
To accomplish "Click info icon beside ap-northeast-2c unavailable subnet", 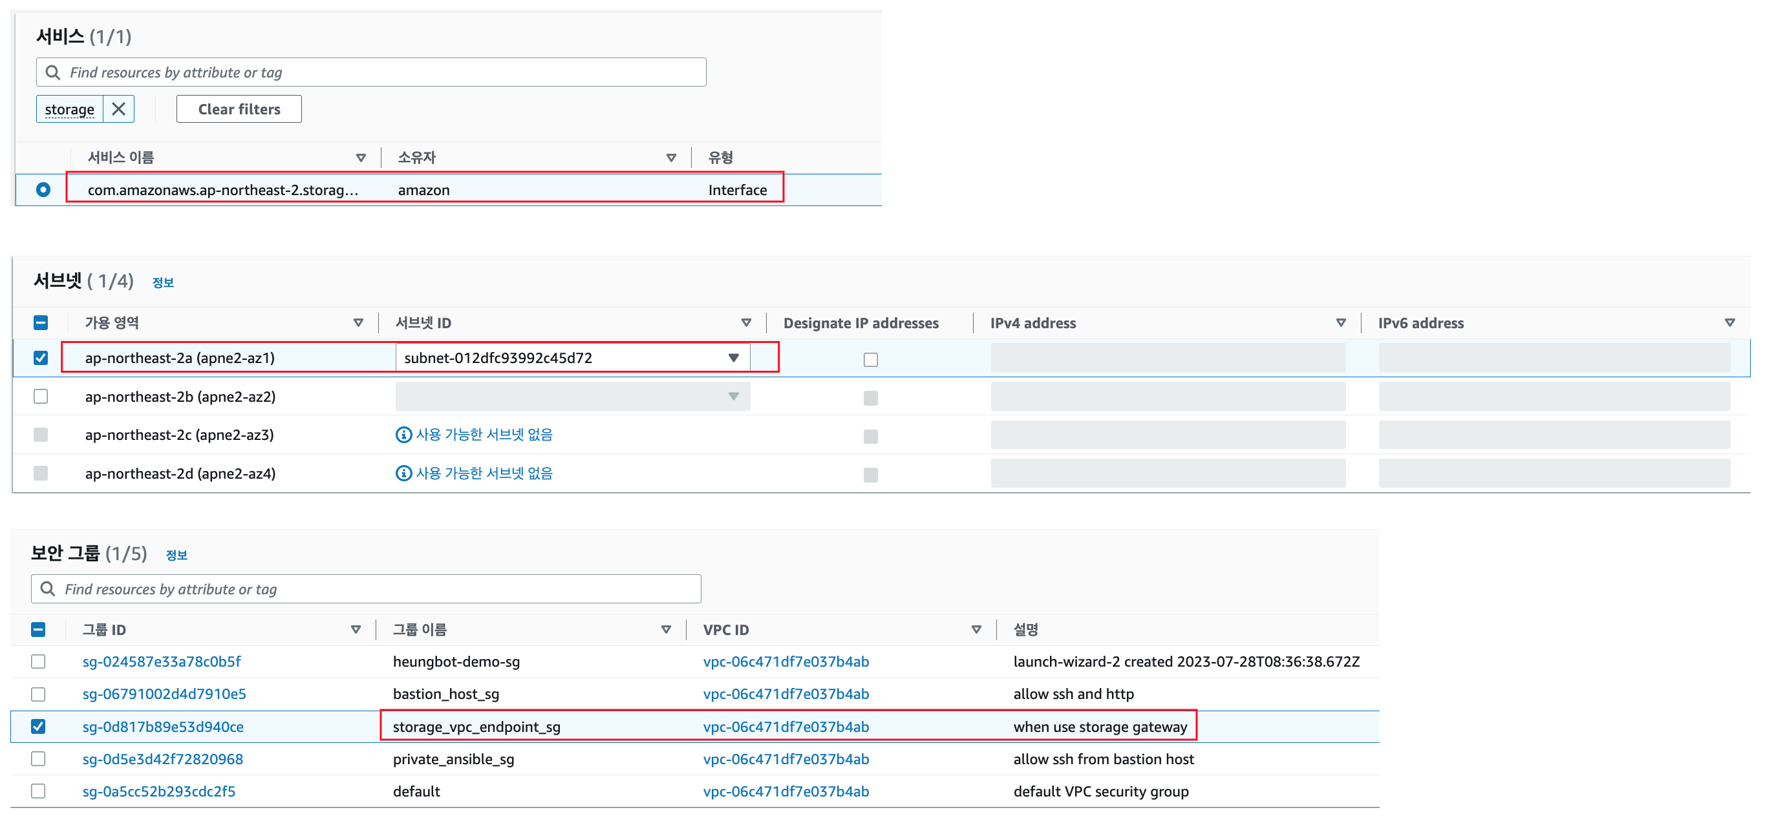I will (403, 434).
